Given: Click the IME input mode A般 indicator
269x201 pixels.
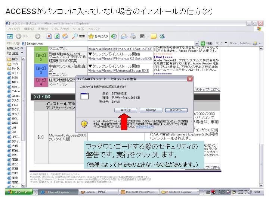Looking at the screenshot, I should (222, 192).
